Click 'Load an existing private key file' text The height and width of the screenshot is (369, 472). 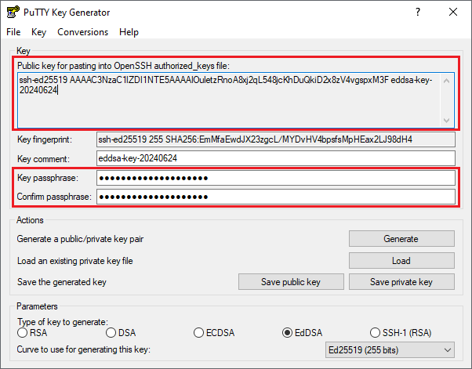pyautogui.click(x=75, y=261)
